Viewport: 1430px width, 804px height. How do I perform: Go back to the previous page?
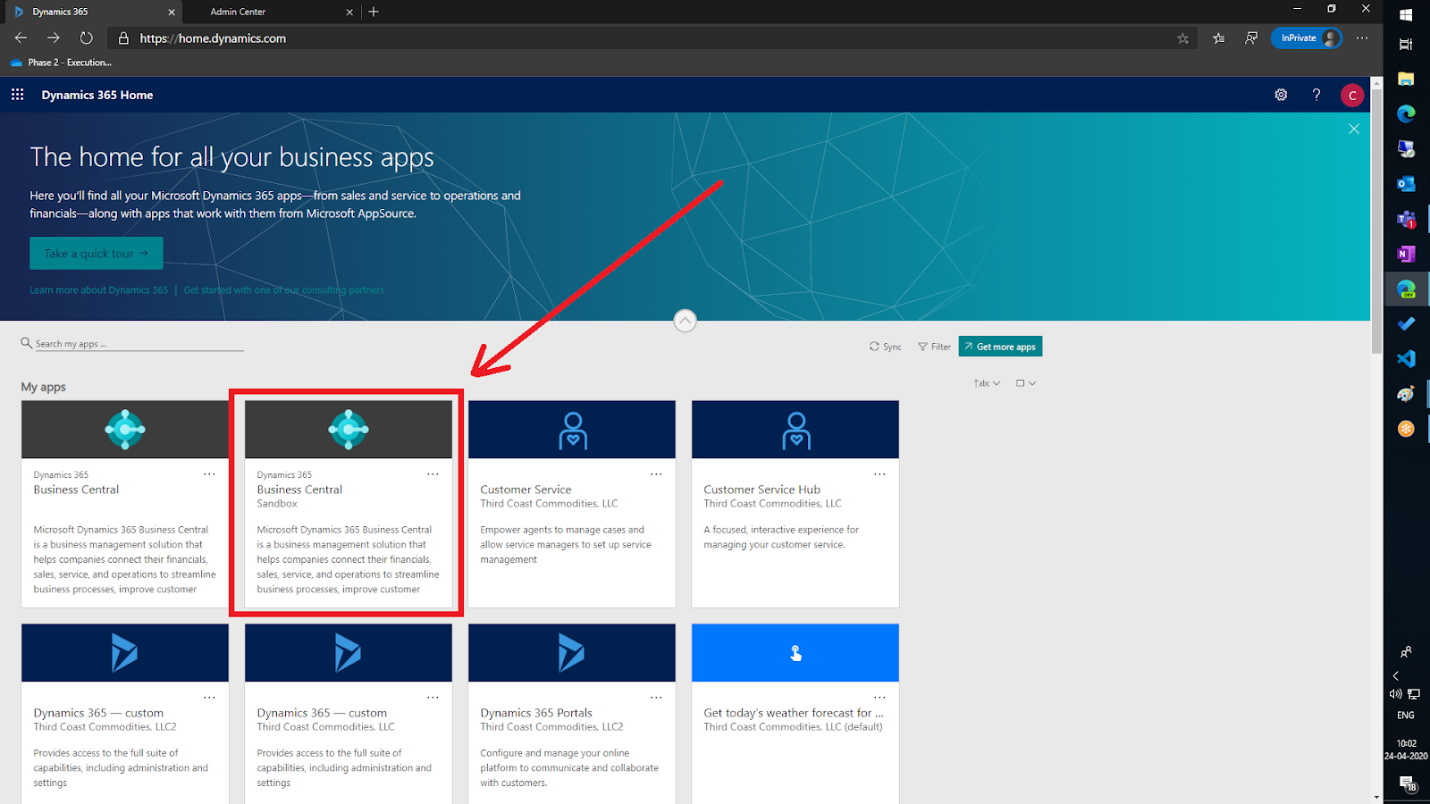(x=21, y=38)
